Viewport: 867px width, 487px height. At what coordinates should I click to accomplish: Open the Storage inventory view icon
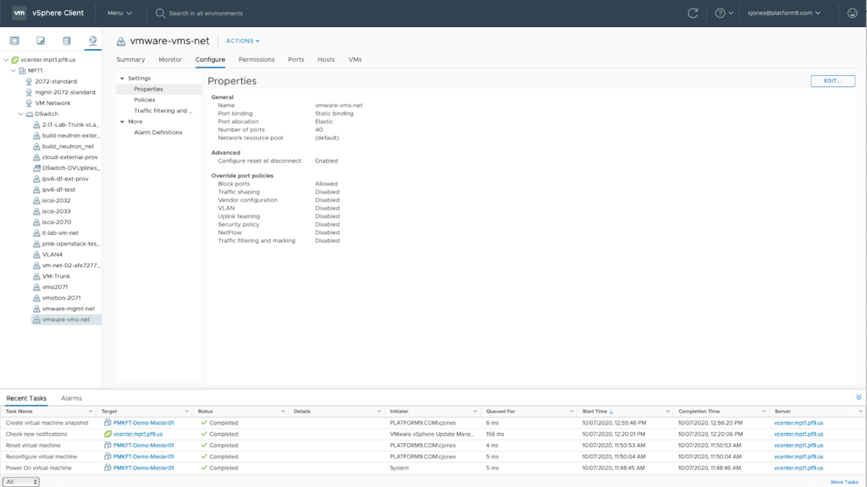(65, 41)
